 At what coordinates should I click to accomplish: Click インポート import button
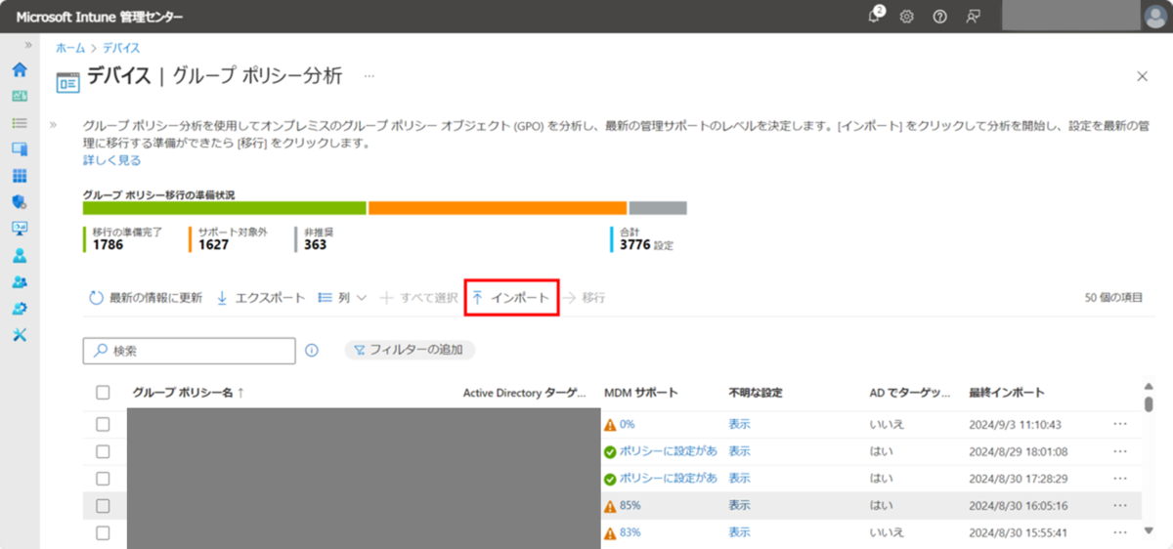click(x=511, y=298)
